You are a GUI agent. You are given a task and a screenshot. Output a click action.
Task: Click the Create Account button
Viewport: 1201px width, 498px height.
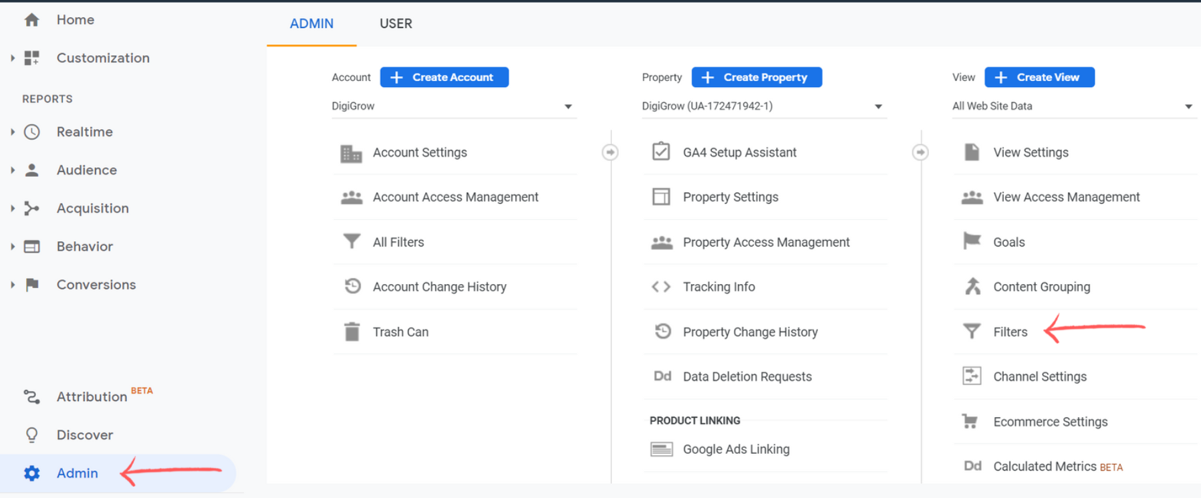[444, 78]
